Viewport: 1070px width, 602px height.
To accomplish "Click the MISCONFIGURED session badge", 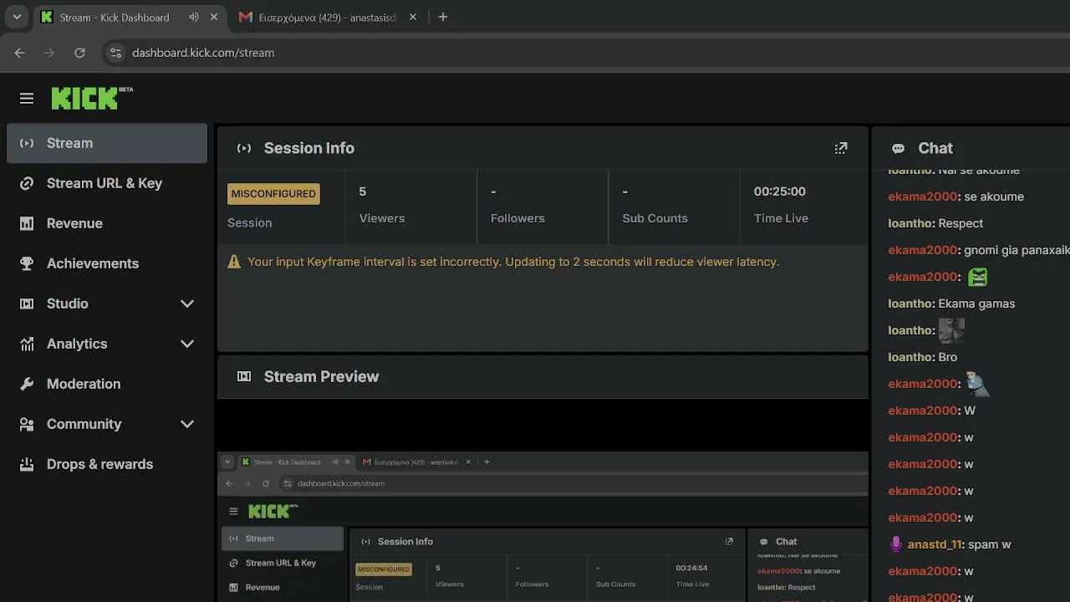I will coord(273,194).
